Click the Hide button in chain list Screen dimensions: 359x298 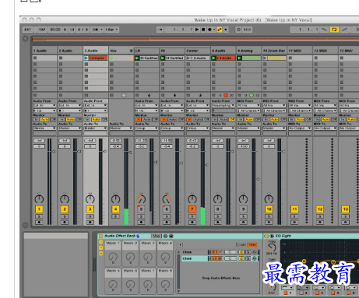tap(252, 244)
